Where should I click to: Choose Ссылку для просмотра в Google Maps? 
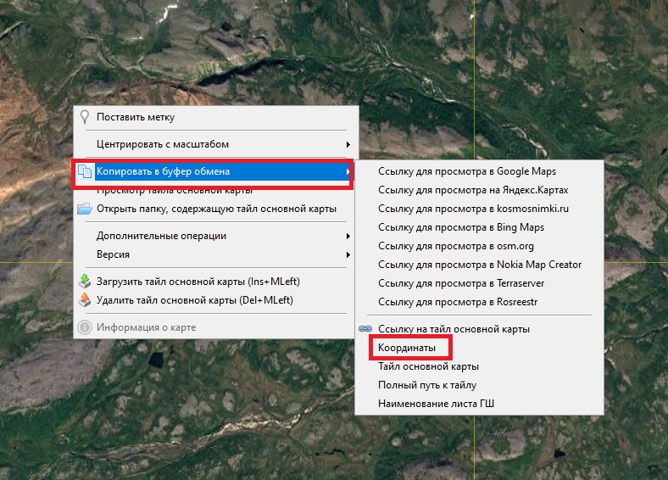(x=466, y=171)
